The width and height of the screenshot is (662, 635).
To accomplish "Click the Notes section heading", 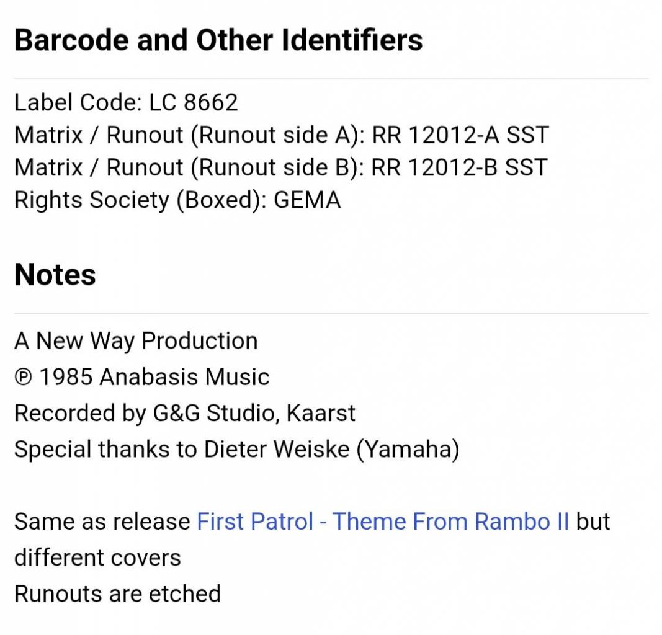I will pyautogui.click(x=55, y=275).
